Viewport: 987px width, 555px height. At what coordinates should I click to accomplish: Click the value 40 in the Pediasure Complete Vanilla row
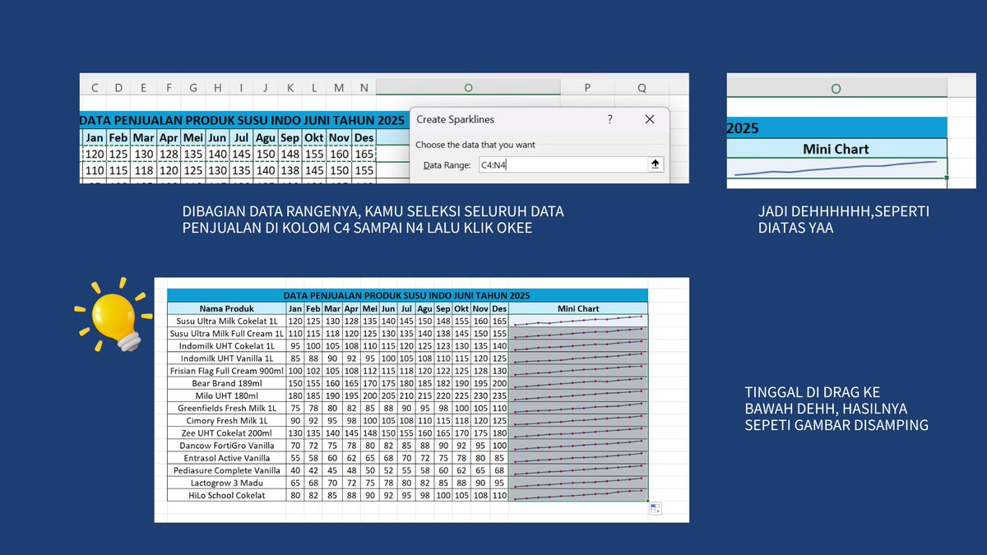coord(294,470)
